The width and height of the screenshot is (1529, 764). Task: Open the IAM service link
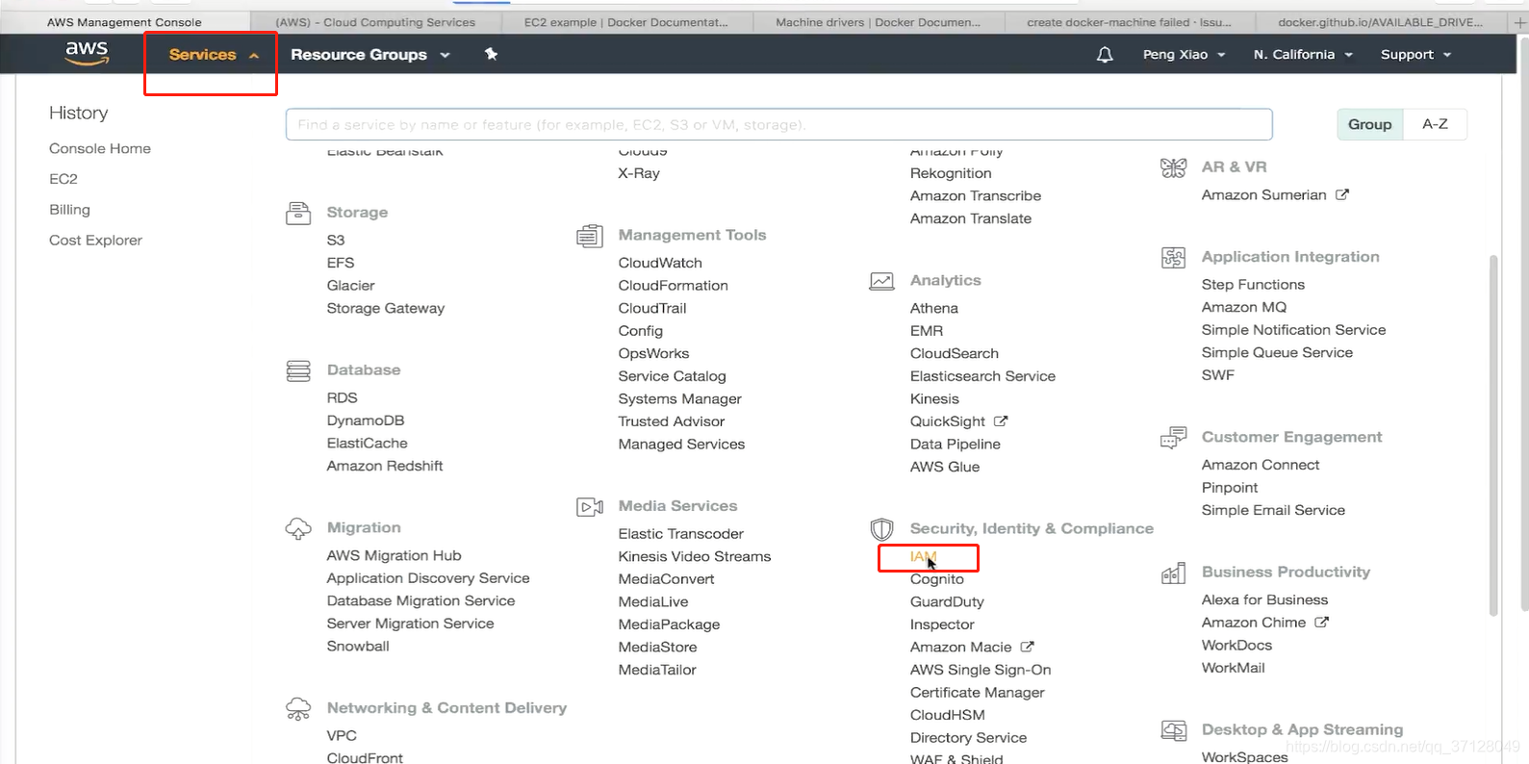[924, 556]
